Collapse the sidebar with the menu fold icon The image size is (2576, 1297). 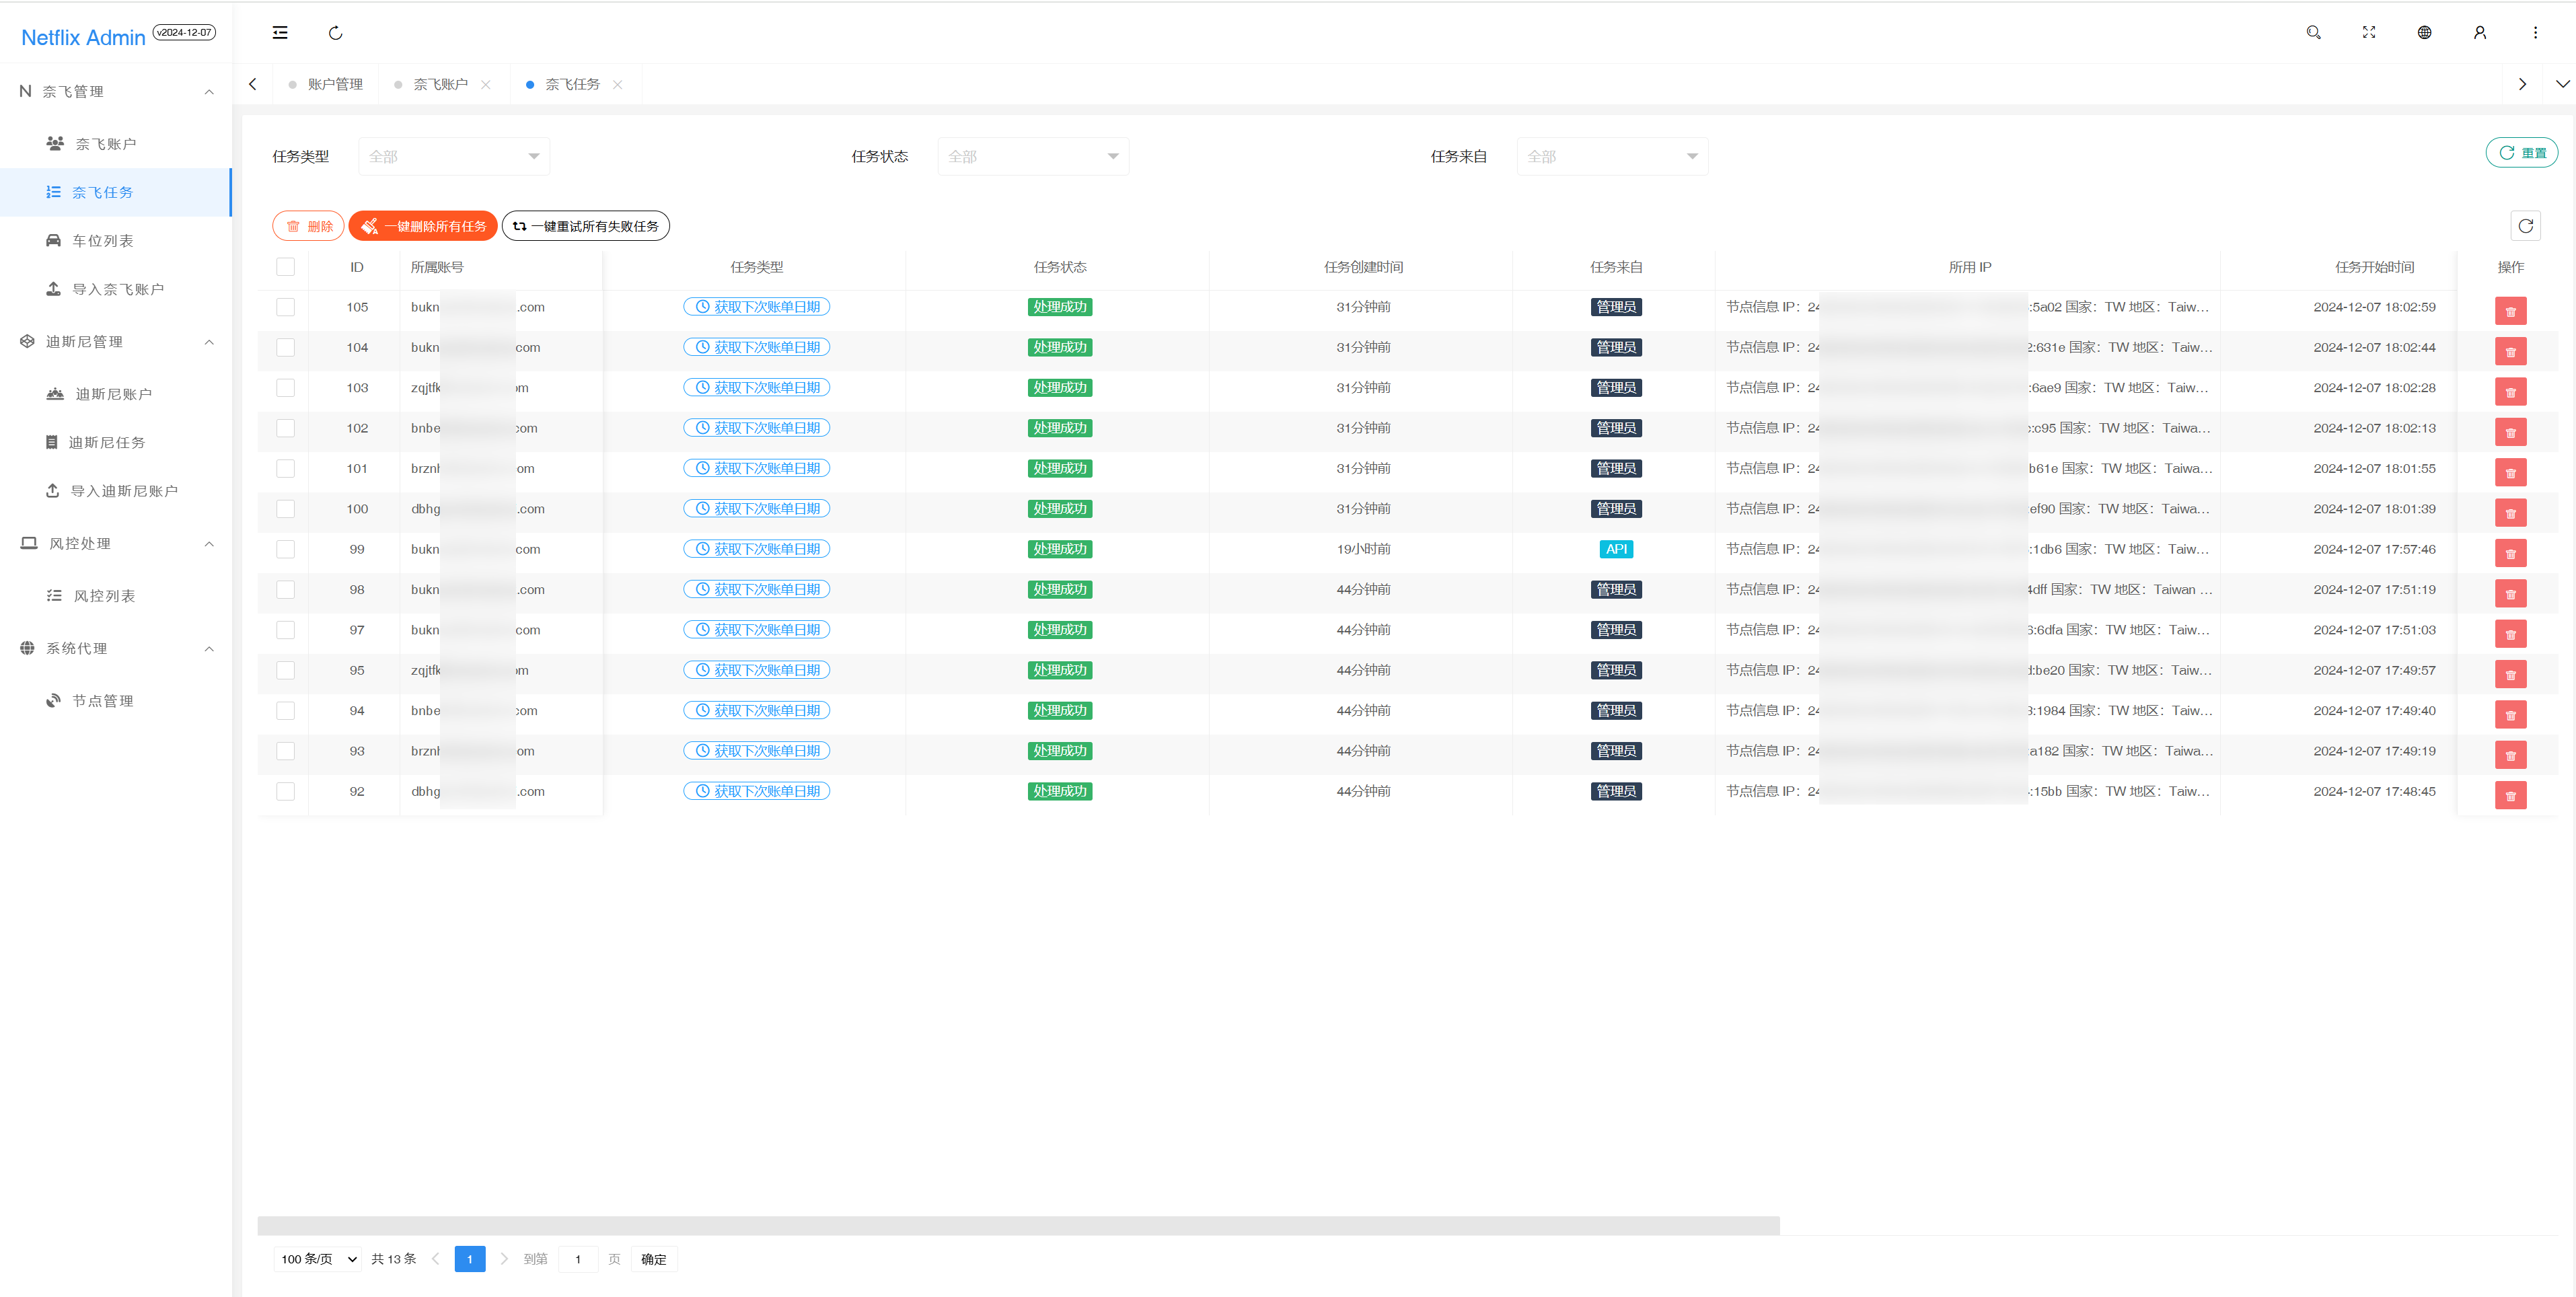pyautogui.click(x=280, y=33)
